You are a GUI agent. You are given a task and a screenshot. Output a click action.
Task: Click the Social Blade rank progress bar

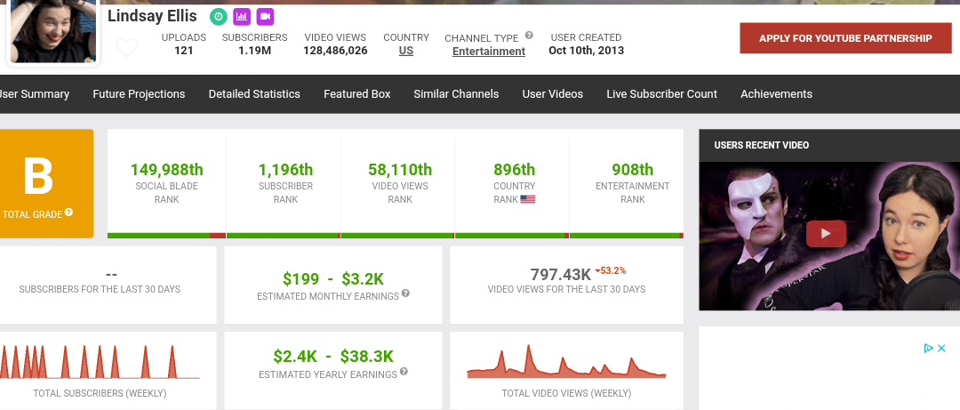point(166,236)
